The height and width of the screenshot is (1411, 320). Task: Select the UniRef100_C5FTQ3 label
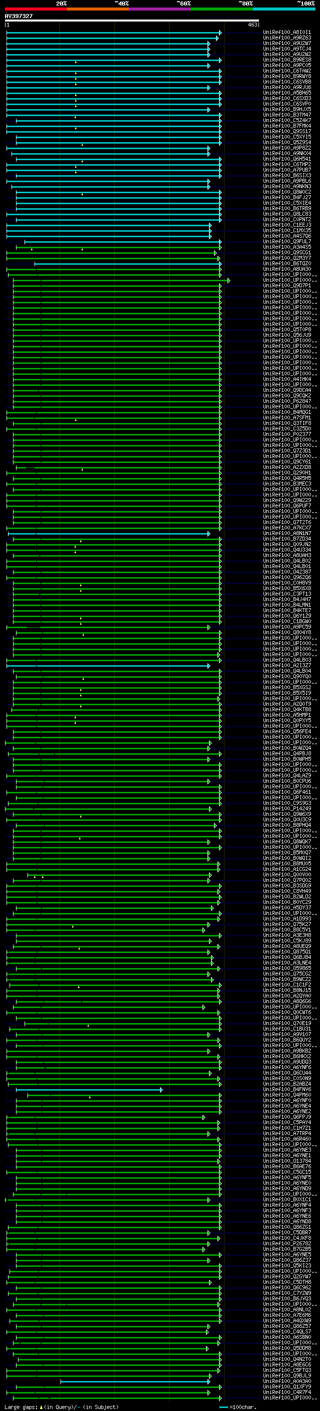click(x=287, y=1370)
